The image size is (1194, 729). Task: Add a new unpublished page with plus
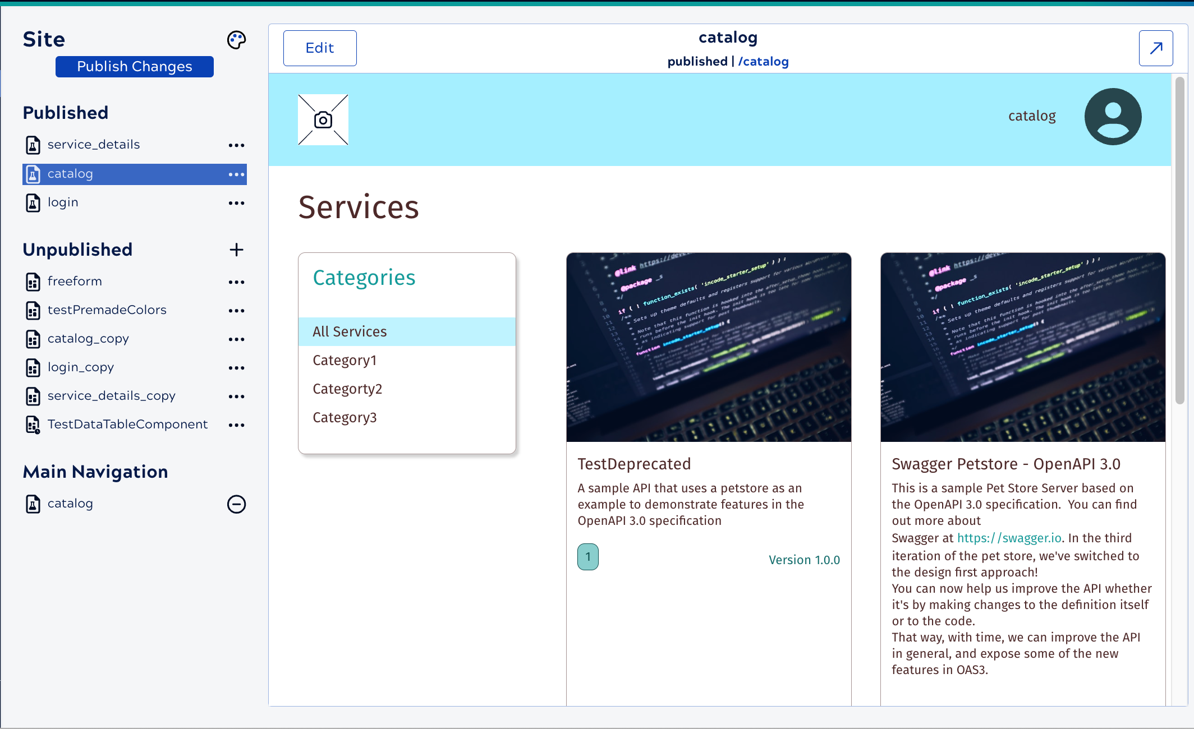coord(236,250)
